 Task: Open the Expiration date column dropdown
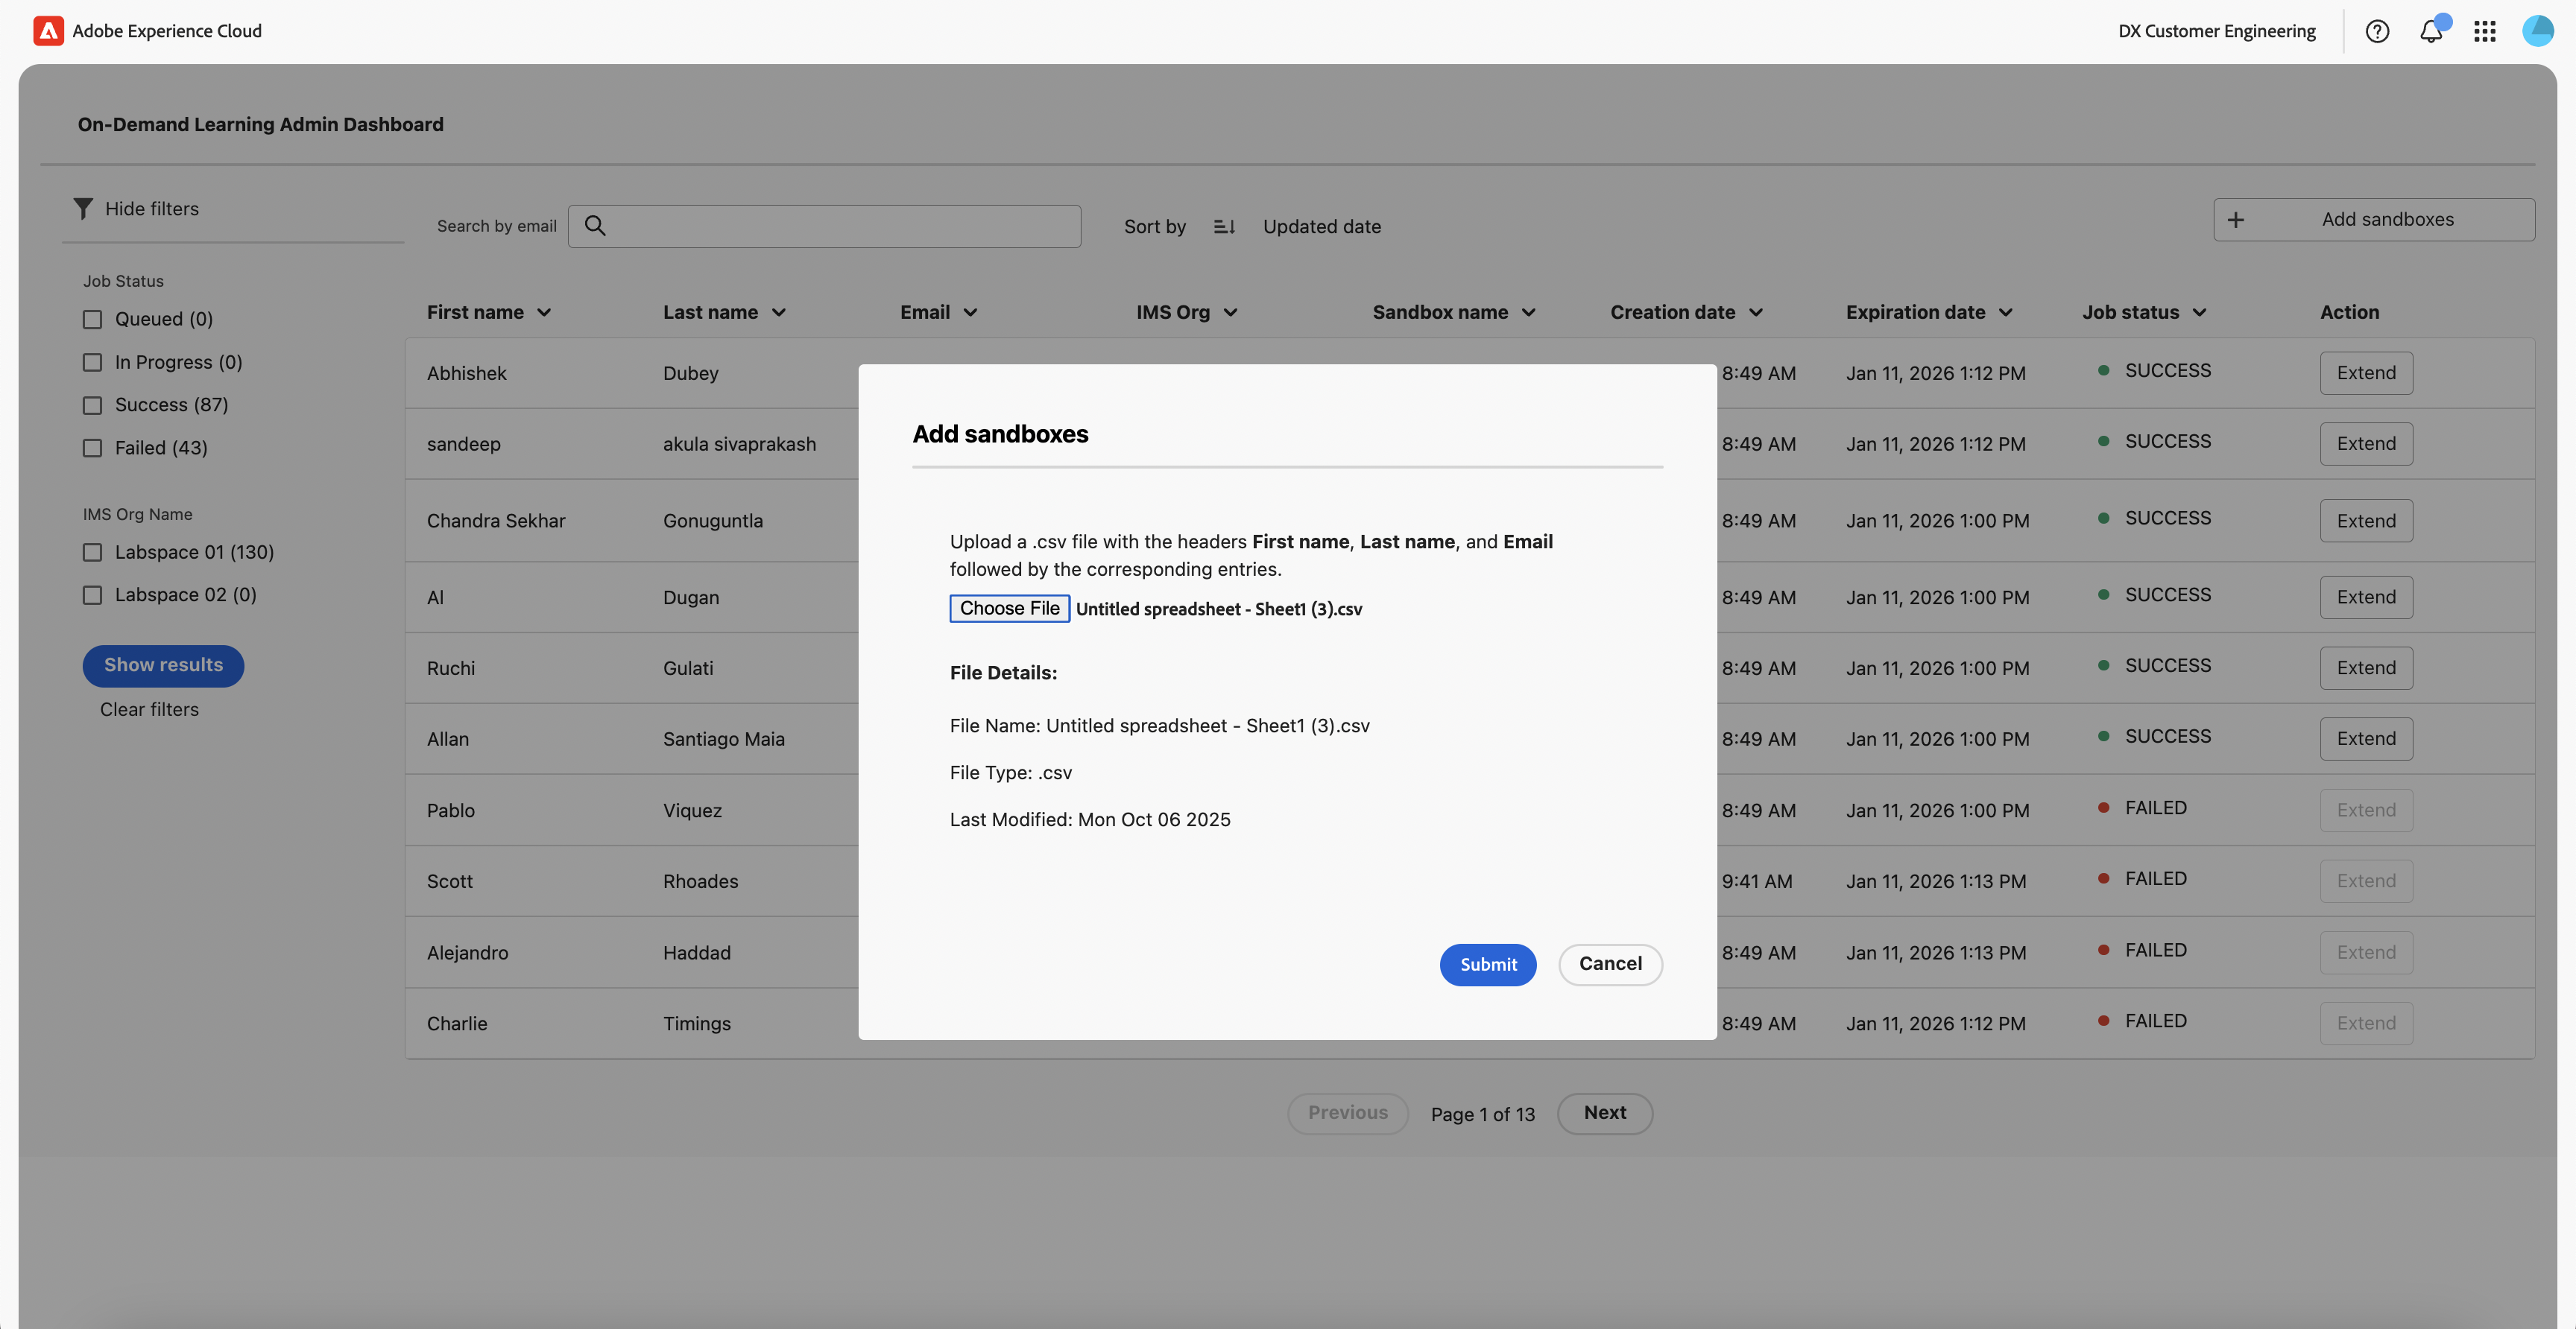pos(2005,313)
